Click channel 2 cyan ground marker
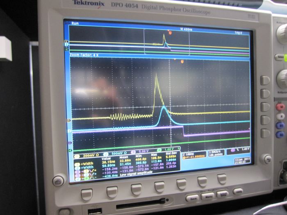This screenshot has width=287, height=215. pos(69,131)
